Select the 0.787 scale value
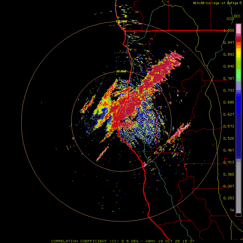 pyautogui.click(x=229, y=78)
